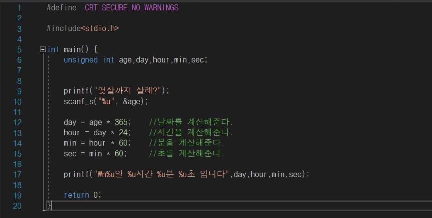The image size is (432, 218).
Task: Click the "몇살까지 살래?" string literal
Action: 128,90
